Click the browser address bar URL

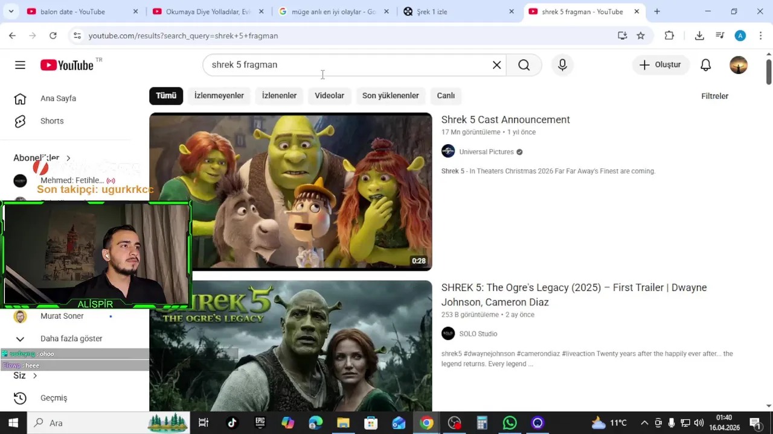pyautogui.click(x=183, y=36)
